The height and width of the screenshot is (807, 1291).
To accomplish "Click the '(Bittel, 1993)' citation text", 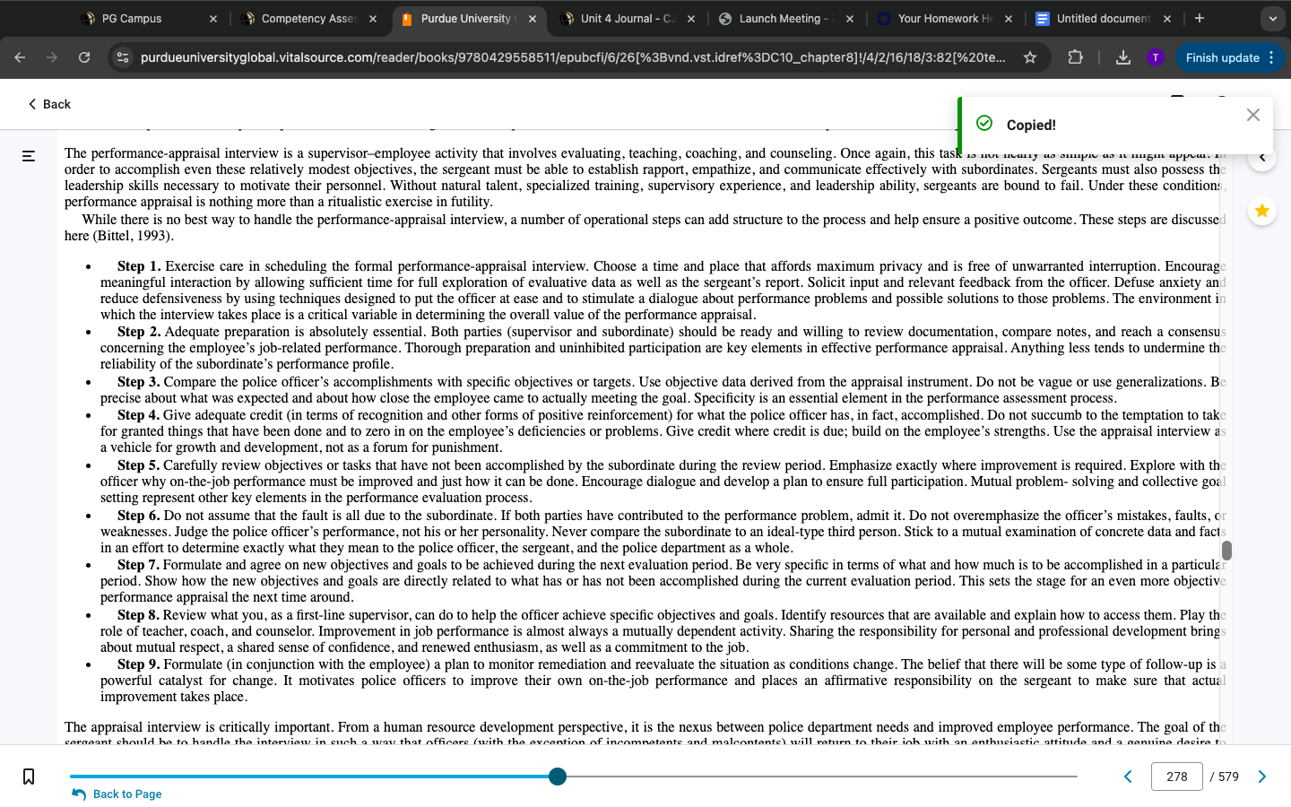I will click(x=133, y=236).
